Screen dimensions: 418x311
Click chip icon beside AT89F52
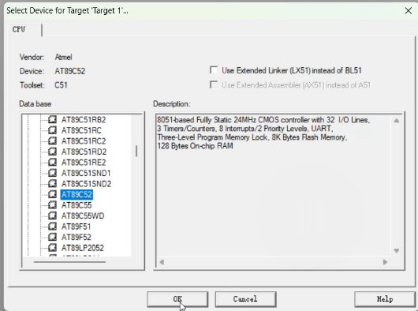tap(52, 237)
